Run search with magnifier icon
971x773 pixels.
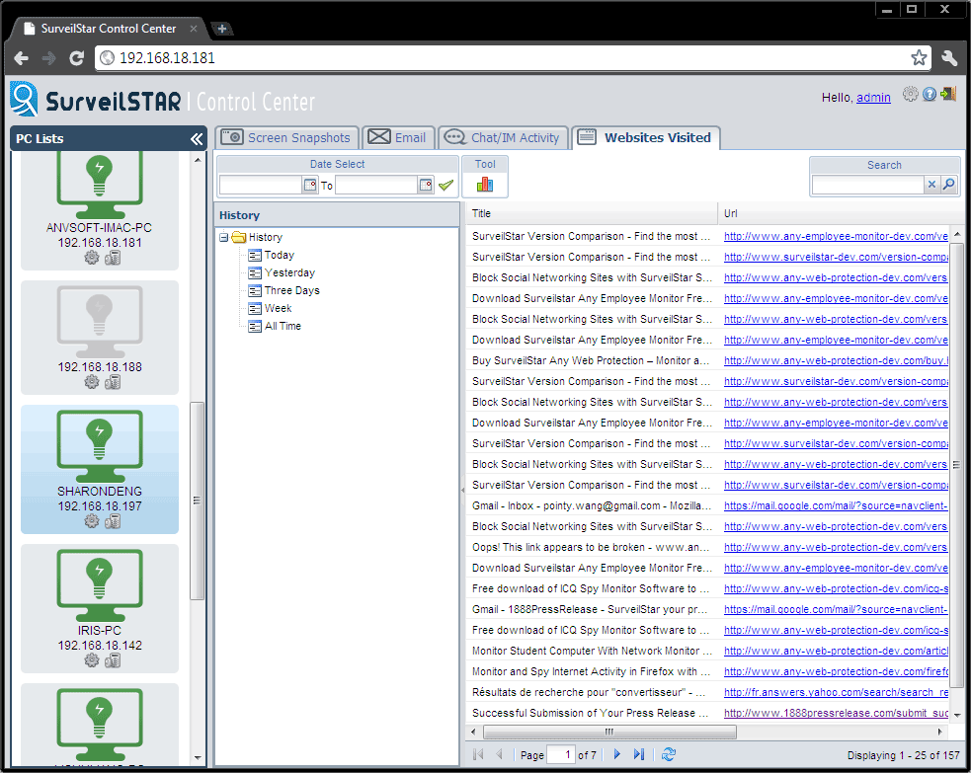[x=948, y=185]
